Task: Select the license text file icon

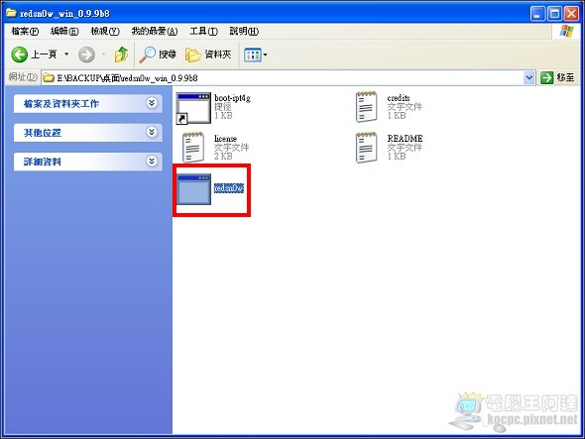Action: (193, 148)
